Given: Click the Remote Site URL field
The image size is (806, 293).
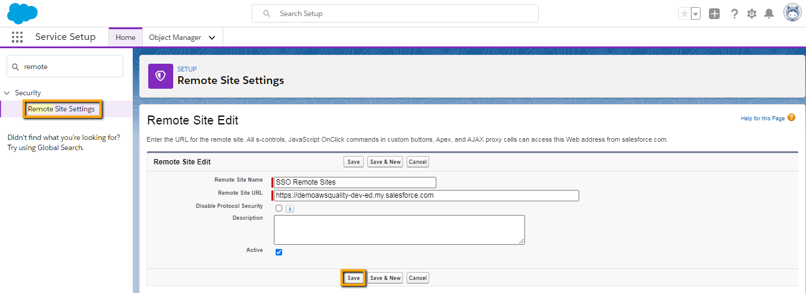Looking at the screenshot, I should coord(426,195).
